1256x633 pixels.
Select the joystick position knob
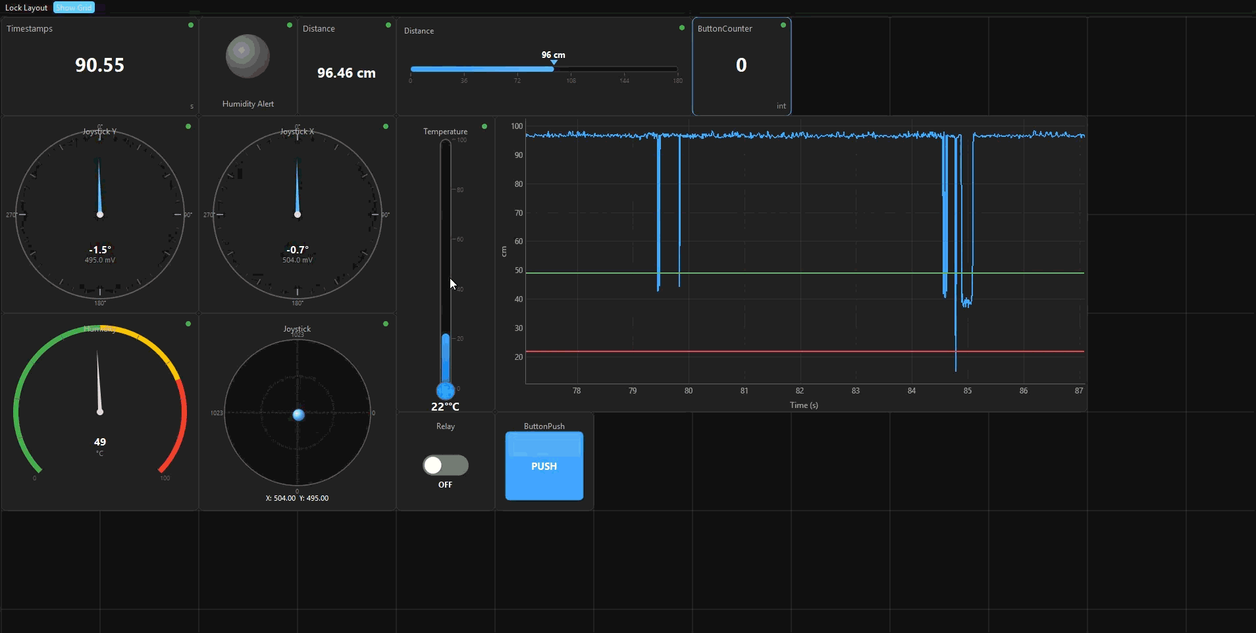pos(298,415)
